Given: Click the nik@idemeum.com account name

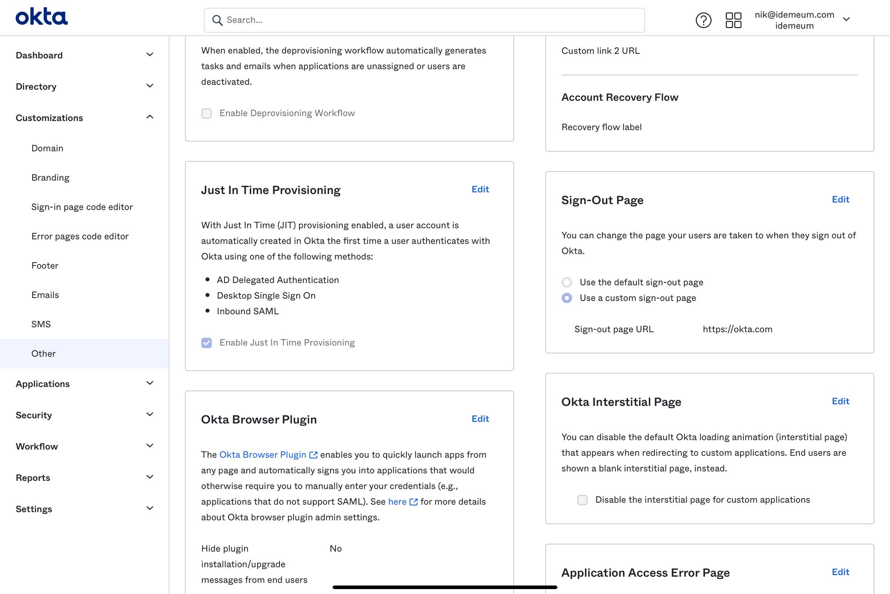Looking at the screenshot, I should (794, 15).
